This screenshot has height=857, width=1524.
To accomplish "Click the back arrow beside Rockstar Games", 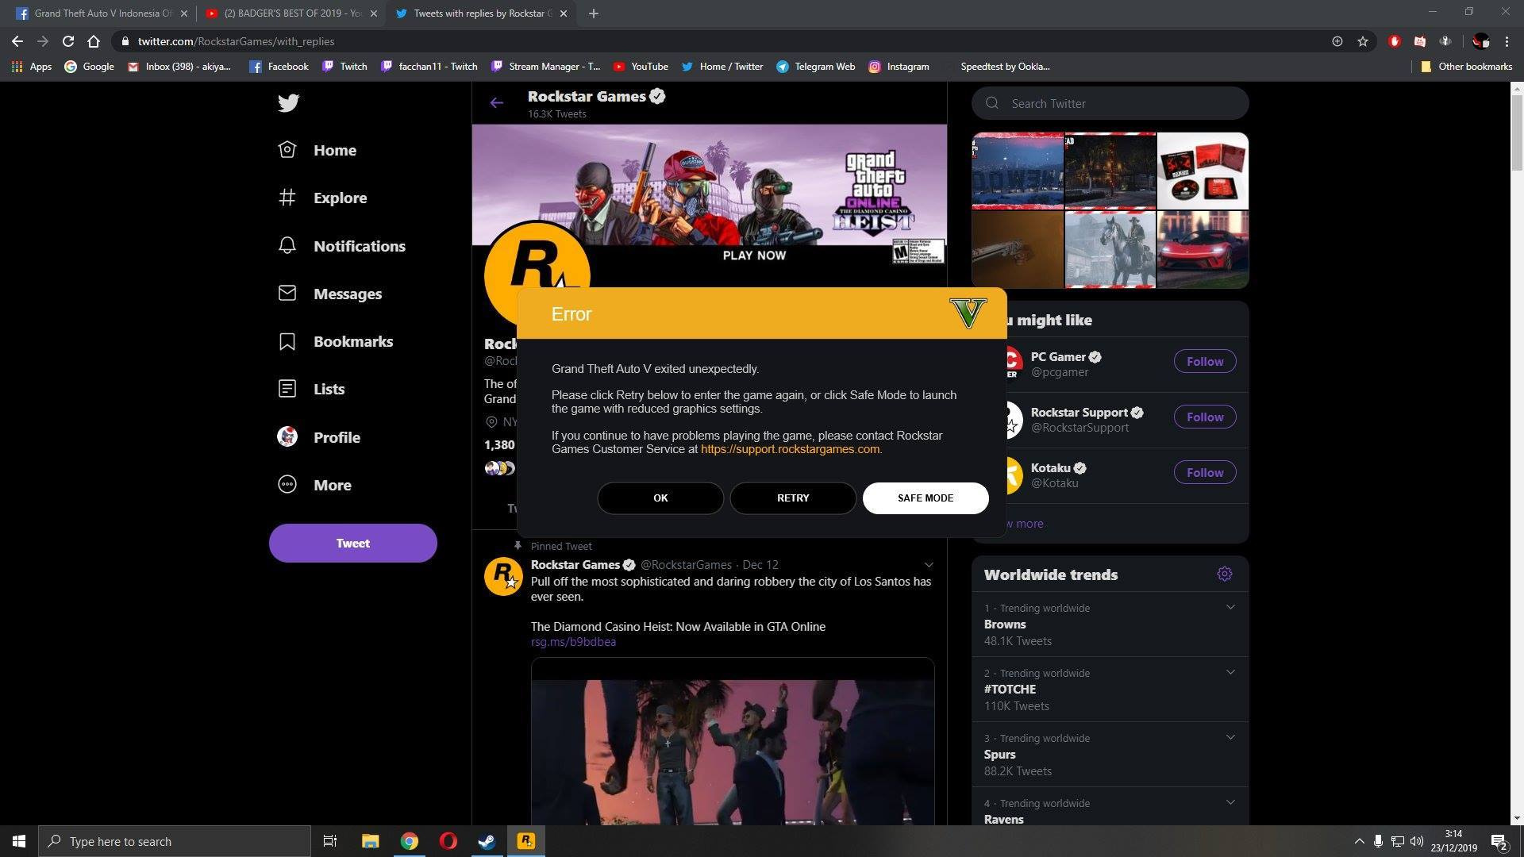I will [x=496, y=103].
